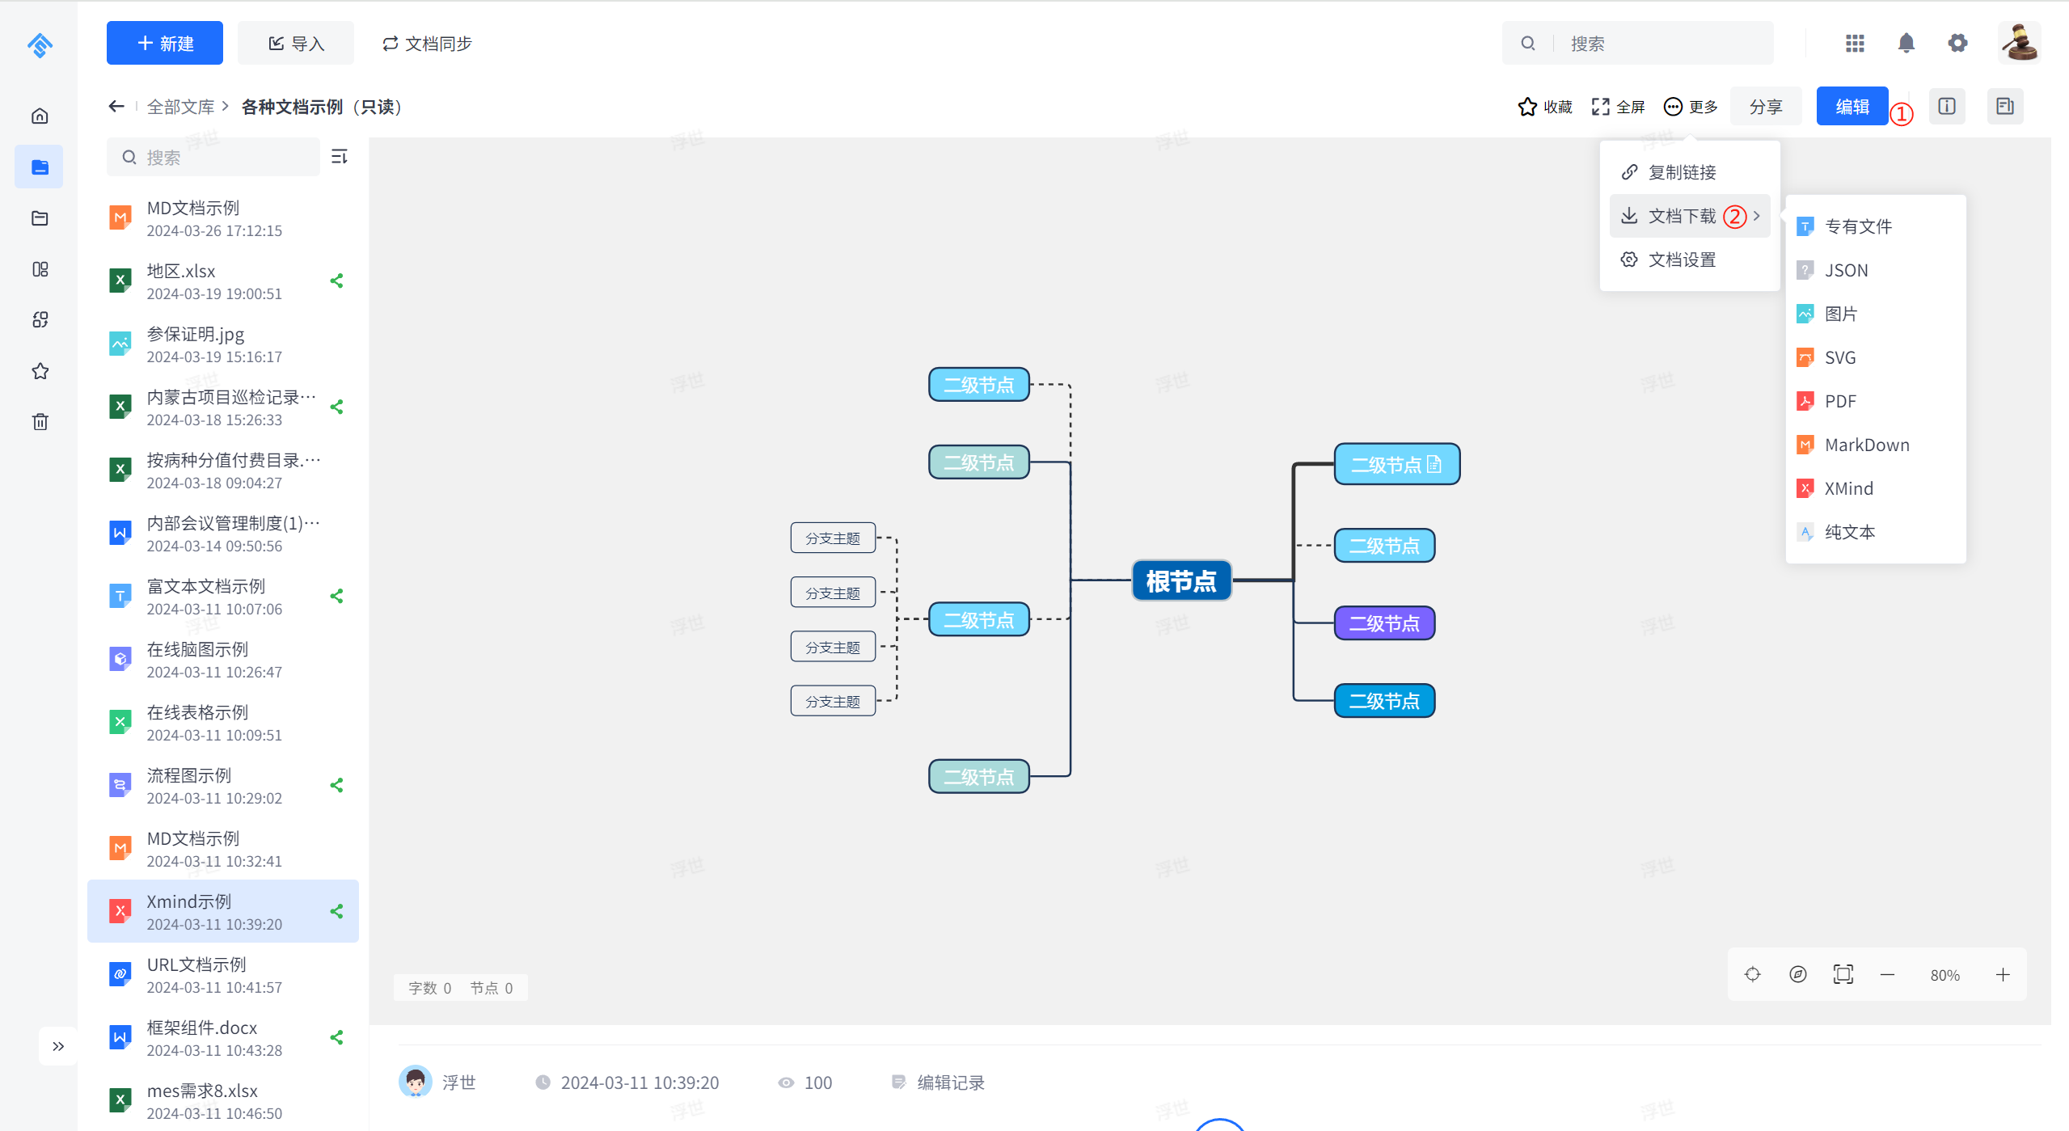Toggle 全屏 fullscreen mode
Image resolution: width=2069 pixels, height=1131 pixels.
tap(1618, 107)
